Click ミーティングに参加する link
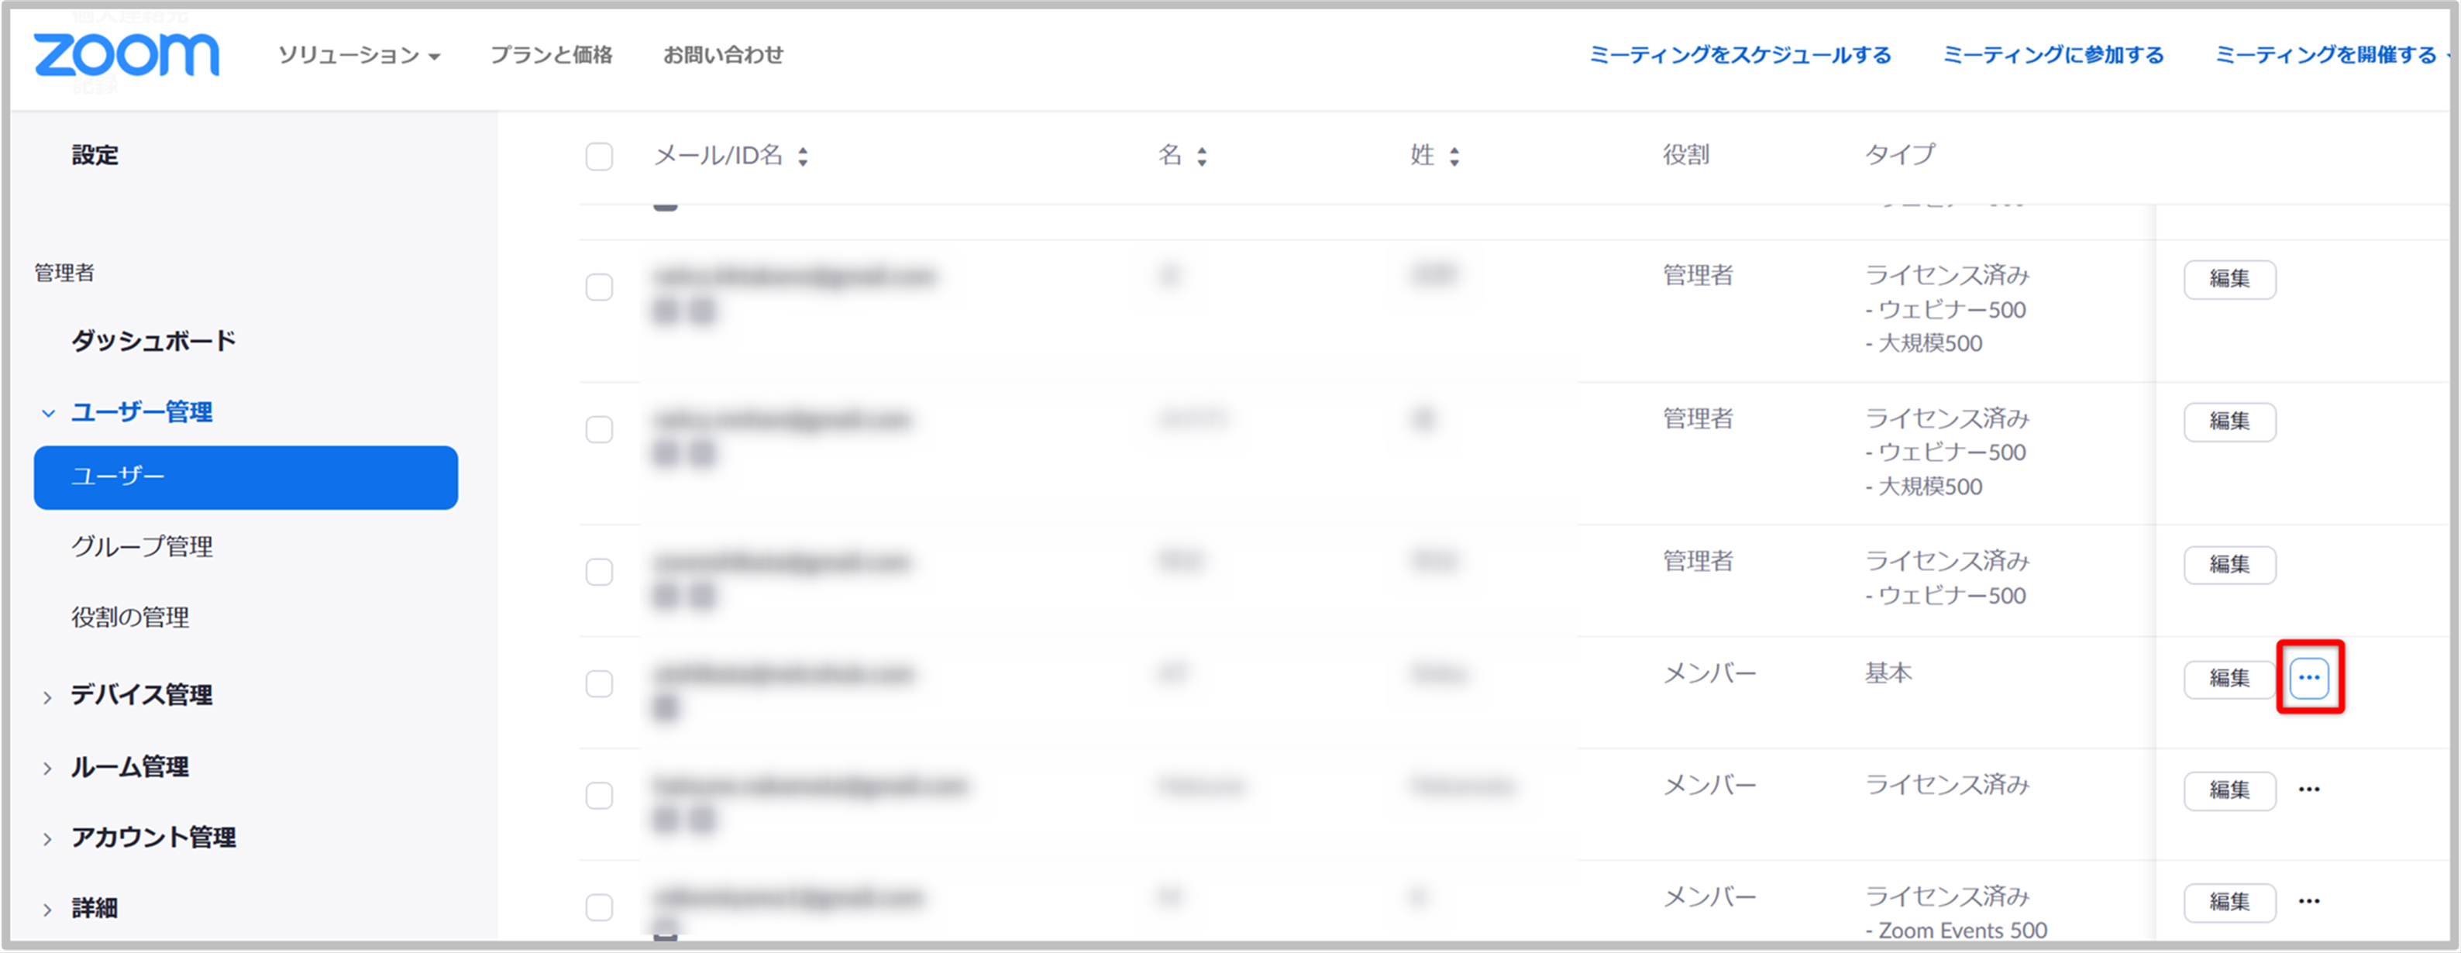Screen dimensions: 2461x953 (x=2053, y=55)
